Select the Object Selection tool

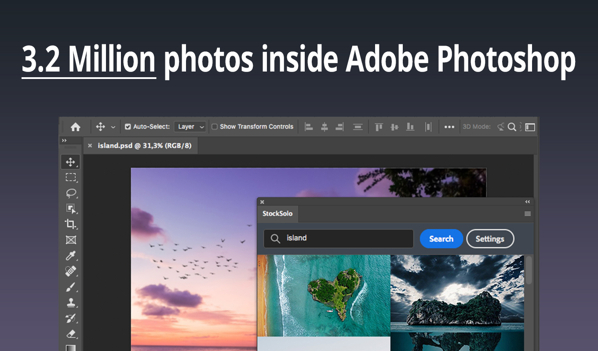click(x=70, y=208)
